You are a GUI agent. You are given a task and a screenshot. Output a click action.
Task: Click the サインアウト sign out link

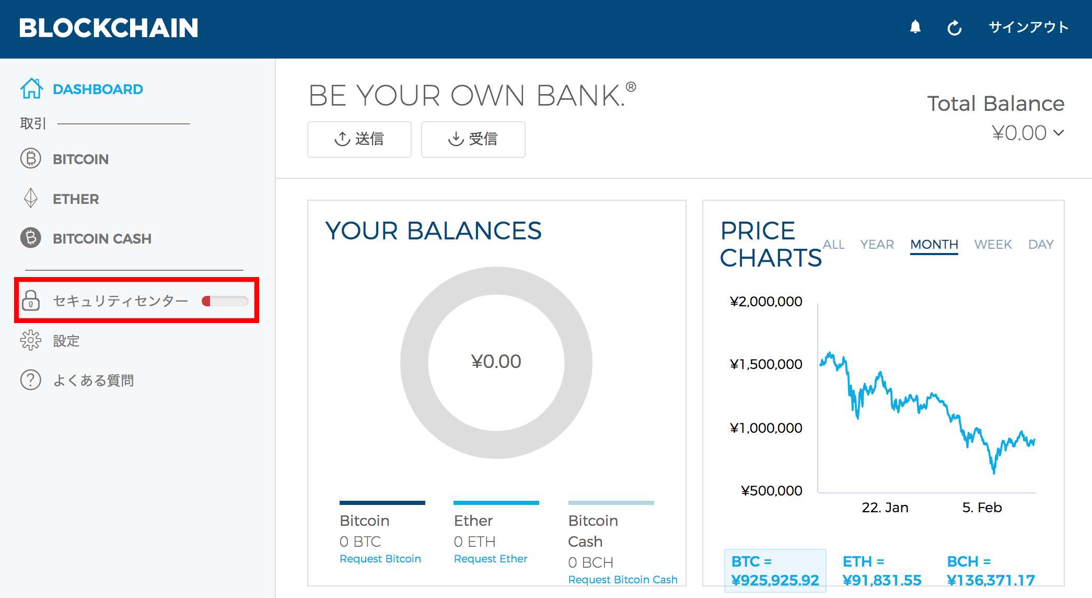click(x=1028, y=27)
